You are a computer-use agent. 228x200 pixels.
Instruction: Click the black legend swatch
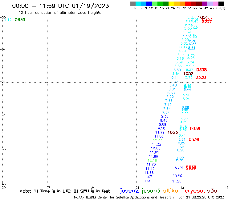click(221, 4)
